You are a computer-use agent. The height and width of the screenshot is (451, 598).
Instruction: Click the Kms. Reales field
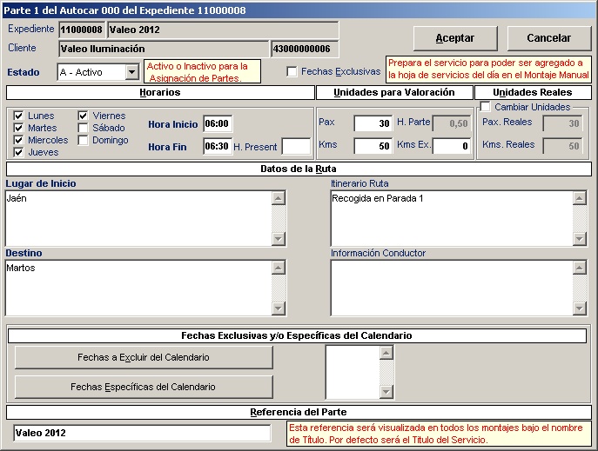[x=563, y=146]
